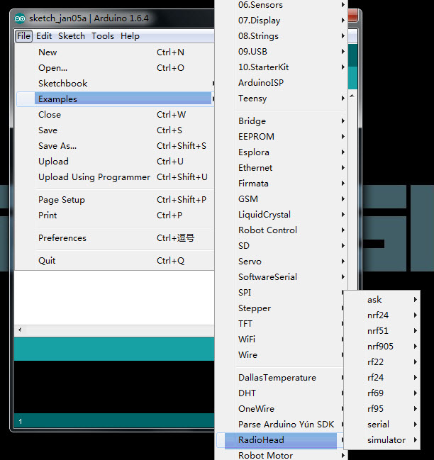Choose Close from File menu
The image size is (434, 460).
(114, 114)
